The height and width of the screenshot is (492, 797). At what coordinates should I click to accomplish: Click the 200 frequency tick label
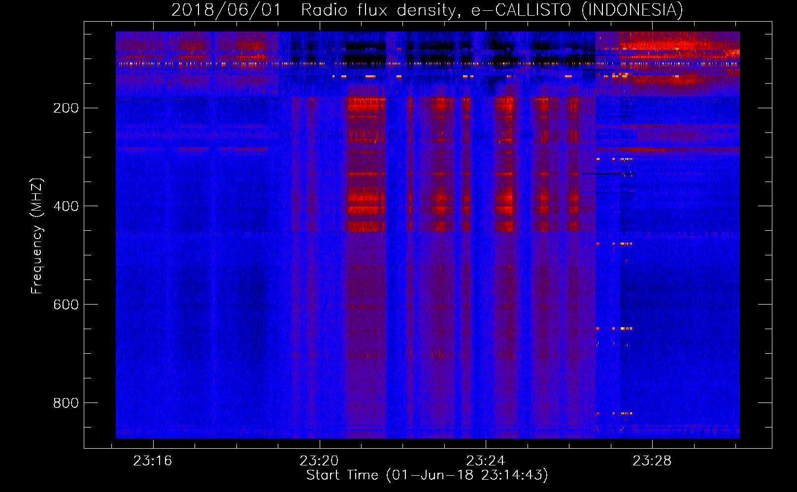pos(66,108)
